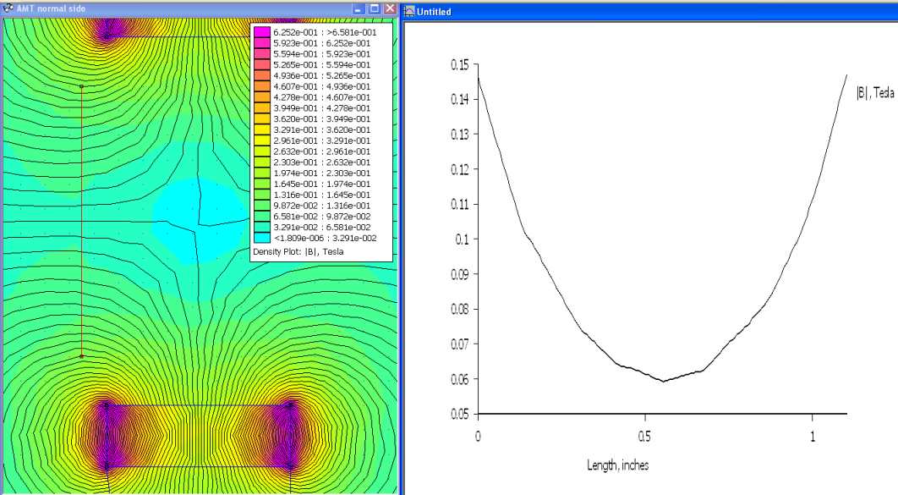Click the magenta swatch for 6.252e-001 : >6.581e-001
The width and height of the screenshot is (898, 495).
tap(262, 32)
